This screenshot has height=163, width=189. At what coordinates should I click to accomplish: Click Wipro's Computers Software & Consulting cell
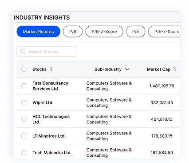pyautogui.click(x=109, y=102)
